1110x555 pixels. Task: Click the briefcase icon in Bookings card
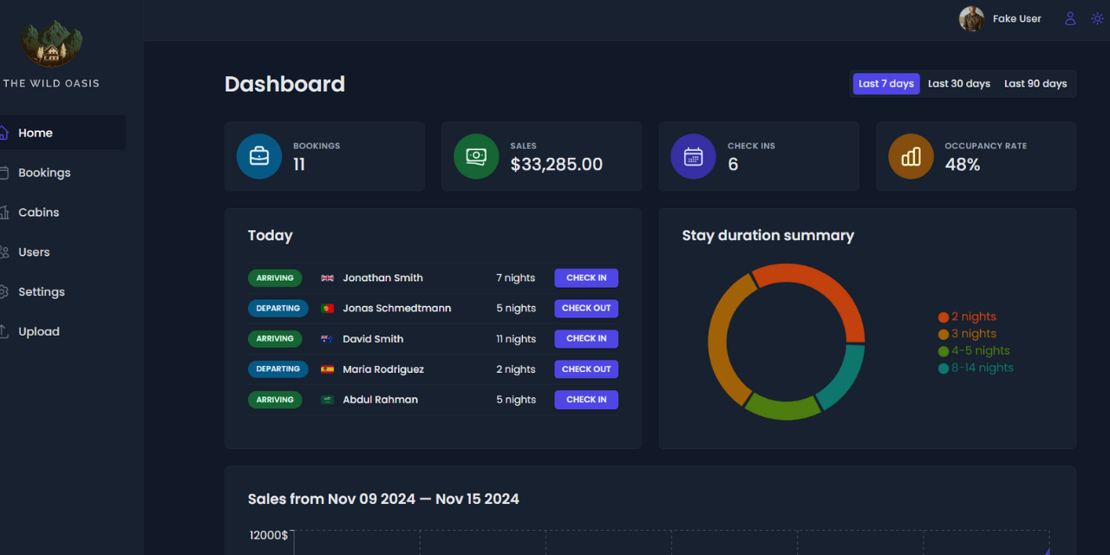pyautogui.click(x=259, y=156)
